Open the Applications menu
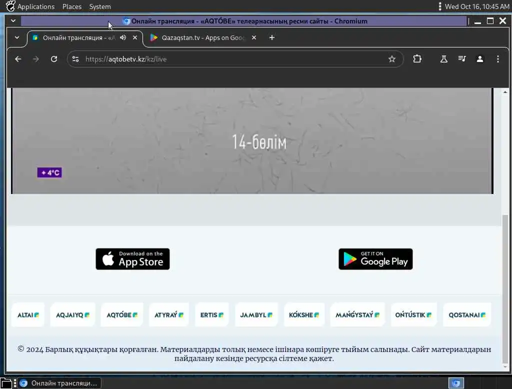 [x=36, y=6]
